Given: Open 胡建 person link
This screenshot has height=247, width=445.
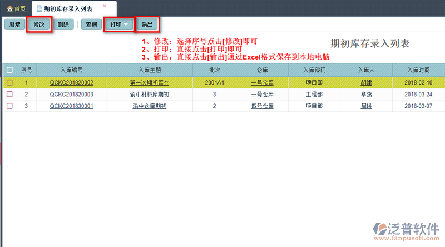Looking at the screenshot, I should 366,83.
